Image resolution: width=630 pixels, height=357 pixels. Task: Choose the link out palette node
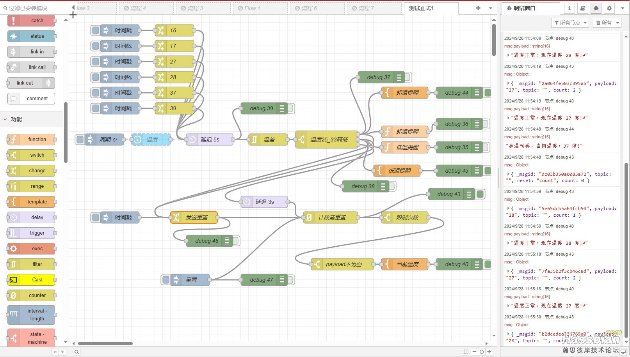tap(31, 83)
